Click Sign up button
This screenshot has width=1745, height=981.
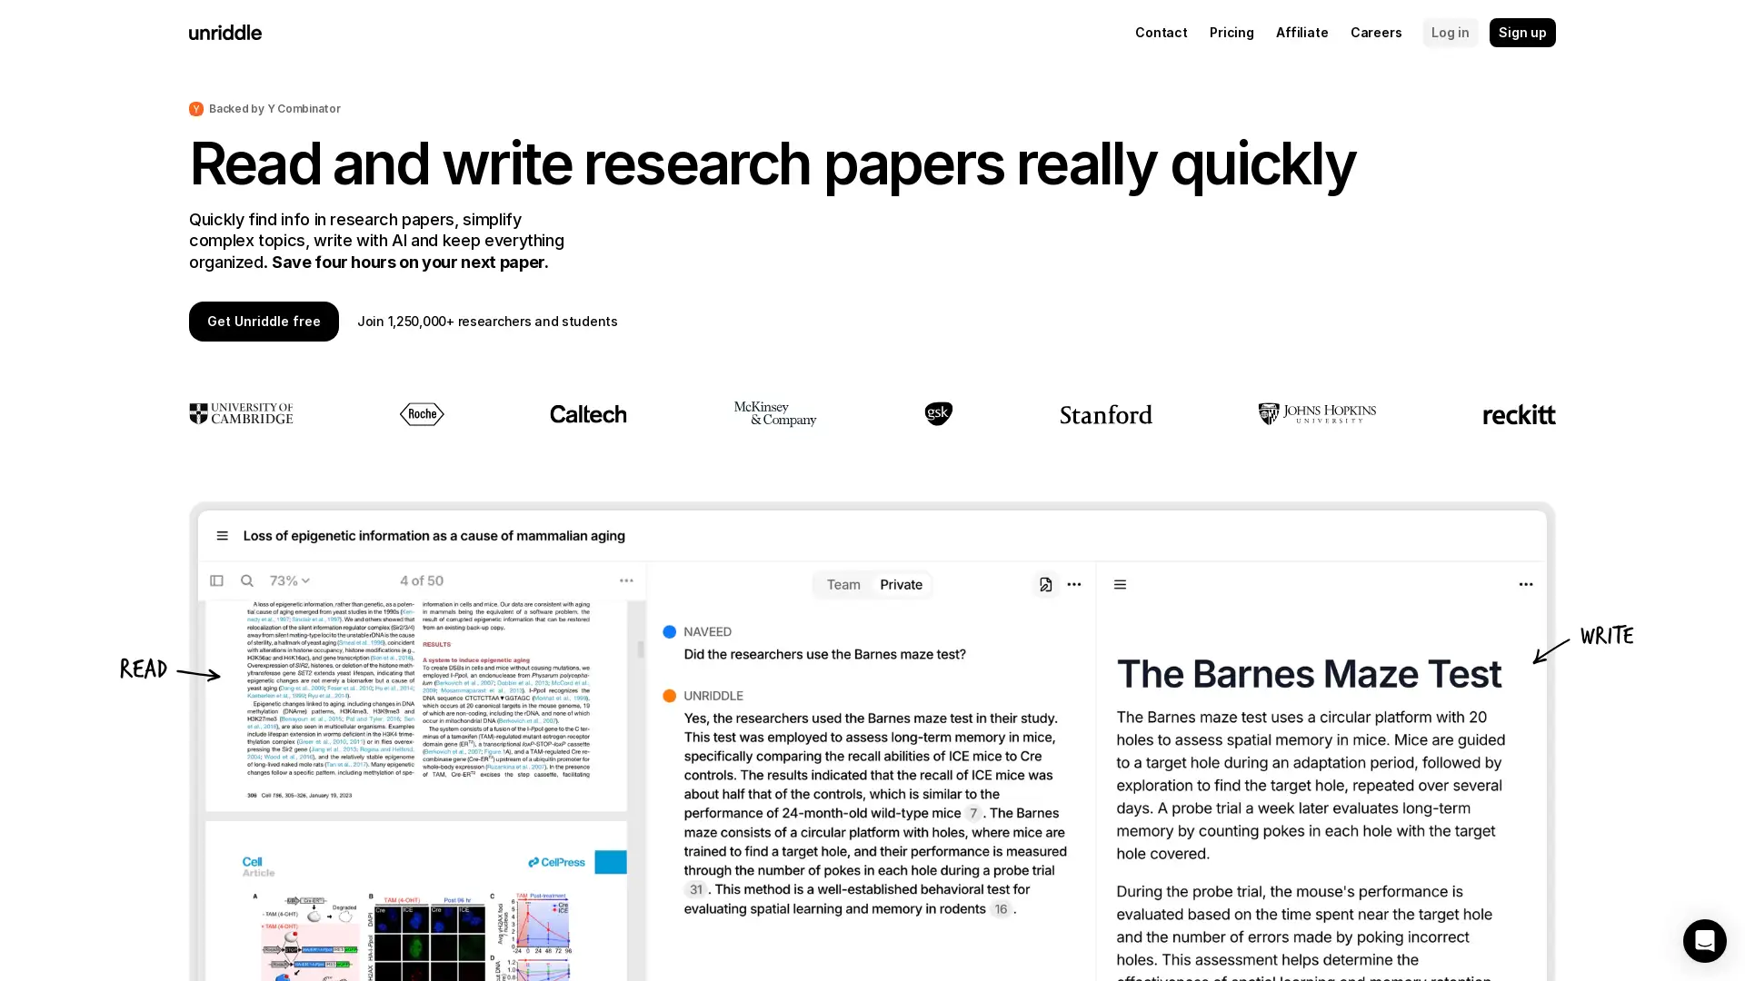tap(1522, 33)
